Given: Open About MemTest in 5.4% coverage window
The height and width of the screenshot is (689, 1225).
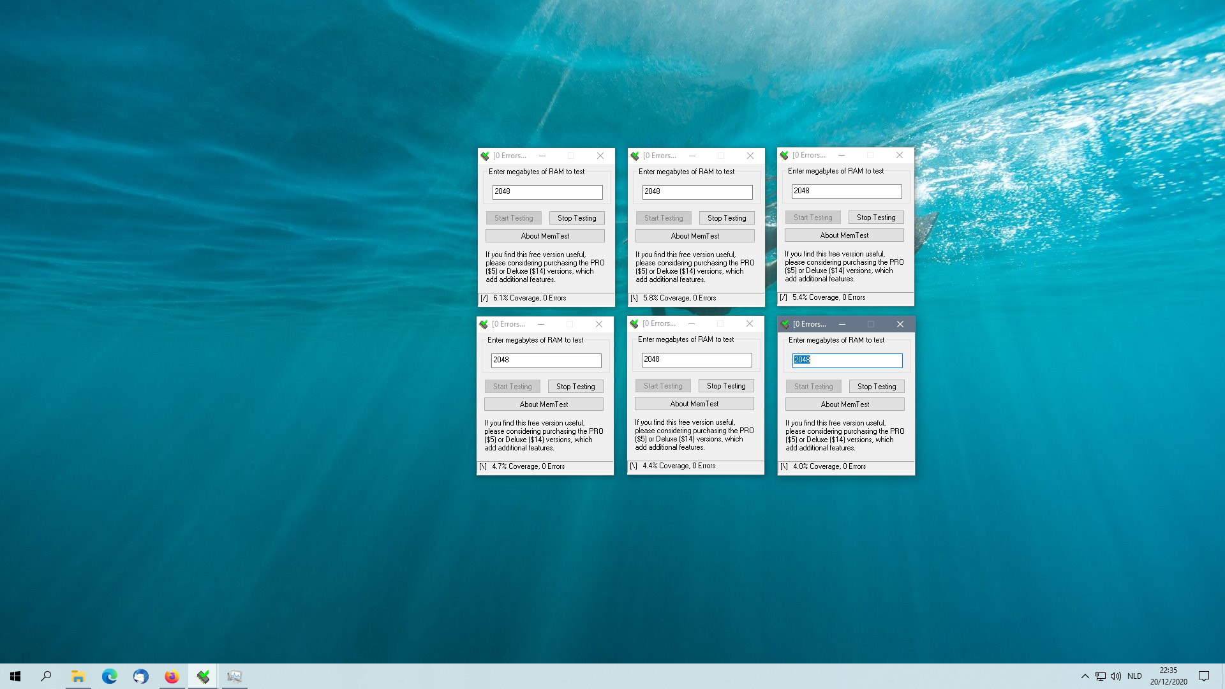Looking at the screenshot, I should [x=844, y=235].
